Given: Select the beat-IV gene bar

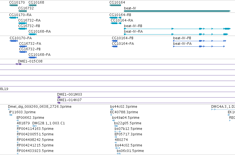Looking at the screenshot, I should 177,11.
